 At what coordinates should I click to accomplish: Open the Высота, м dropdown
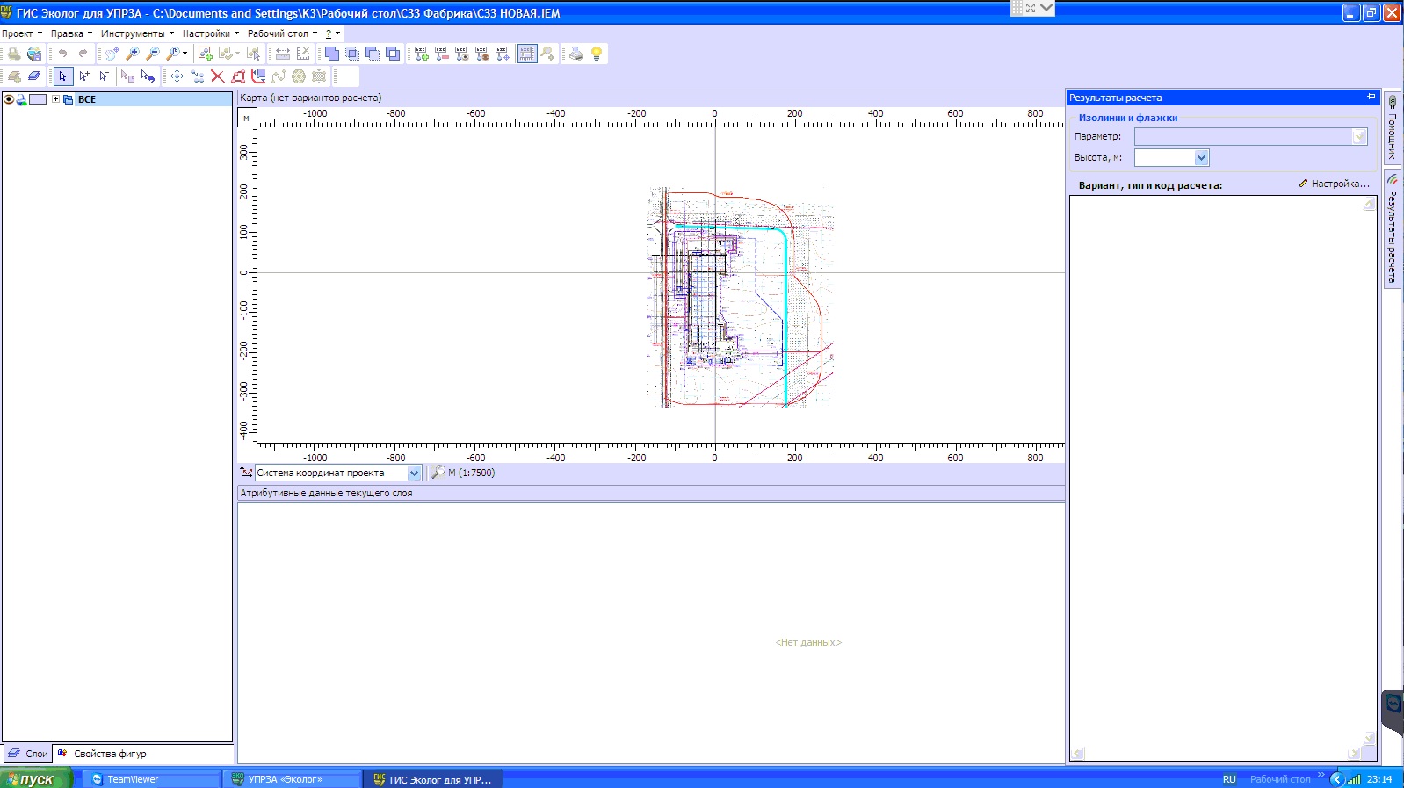(x=1201, y=158)
